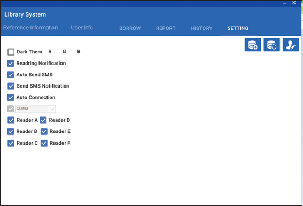Select the SETTING tab
Screen dimensions: 303x206
pos(238,28)
